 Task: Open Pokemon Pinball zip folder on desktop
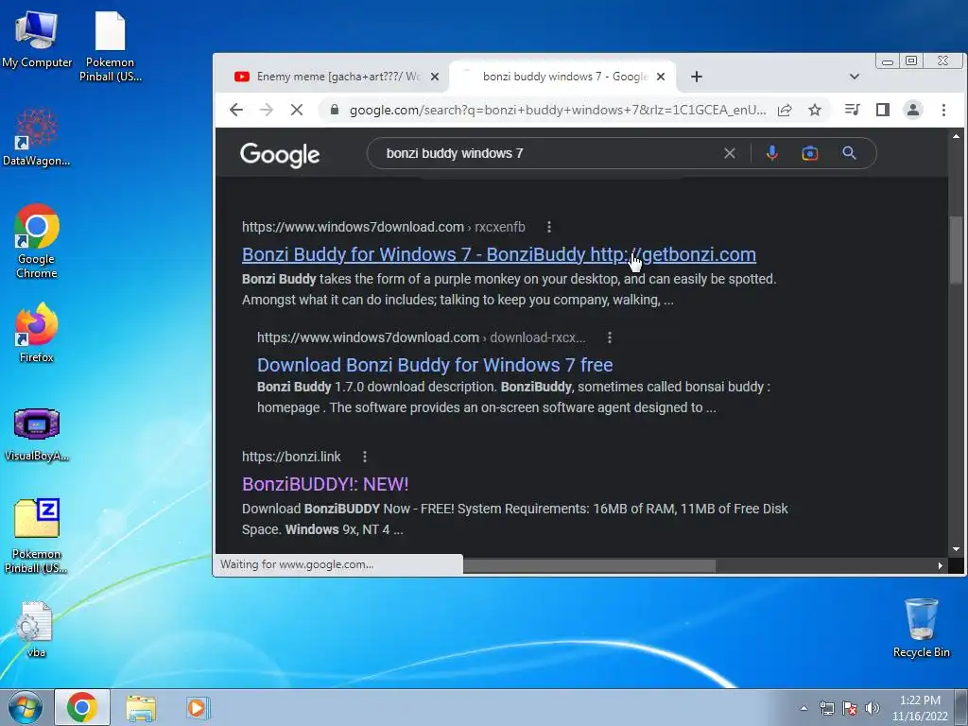(x=37, y=535)
